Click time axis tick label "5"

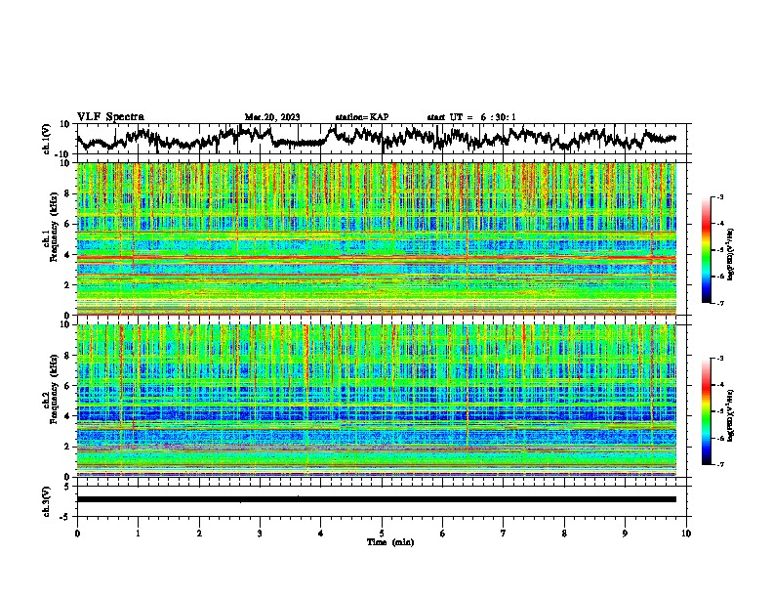click(382, 534)
